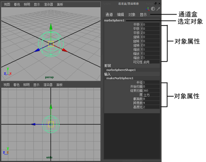Click the yellow center manipulator box in side view
Viewport: 206px width, 162px height.
[51, 124]
